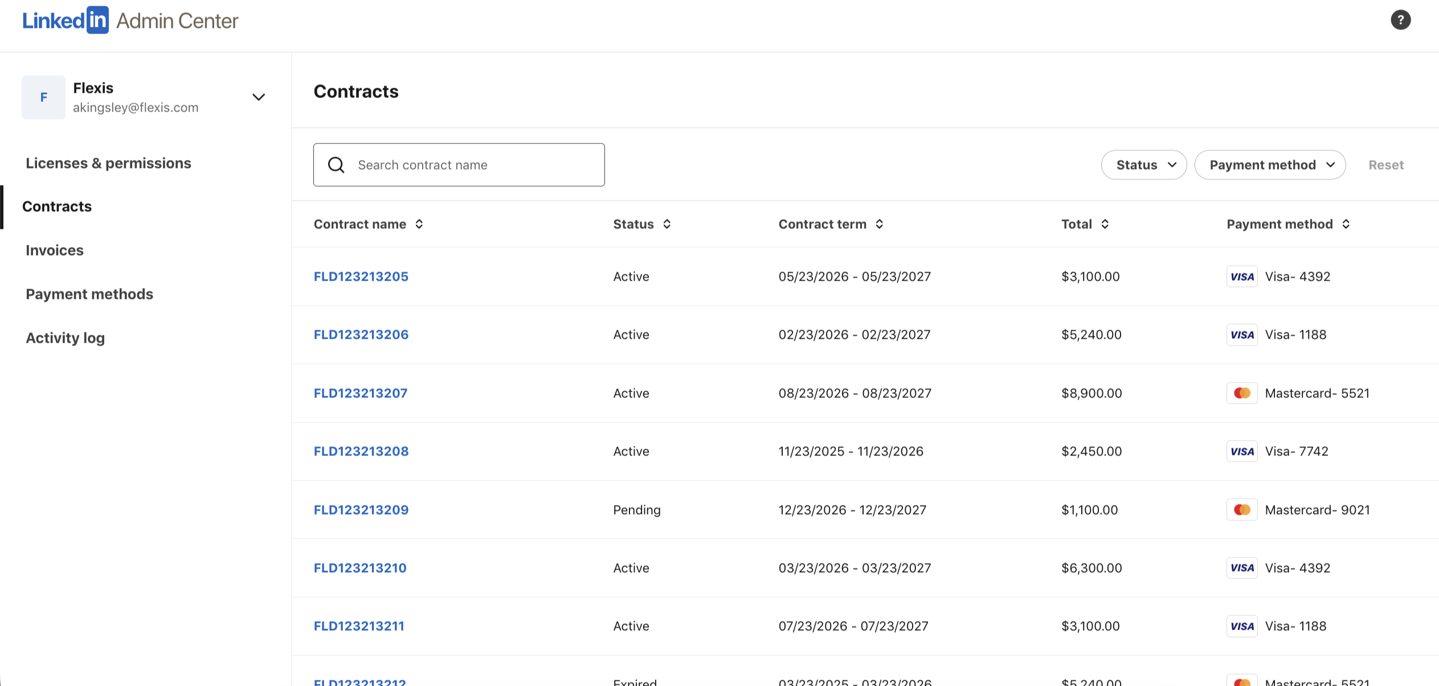Click the Reset filters button

(x=1386, y=165)
